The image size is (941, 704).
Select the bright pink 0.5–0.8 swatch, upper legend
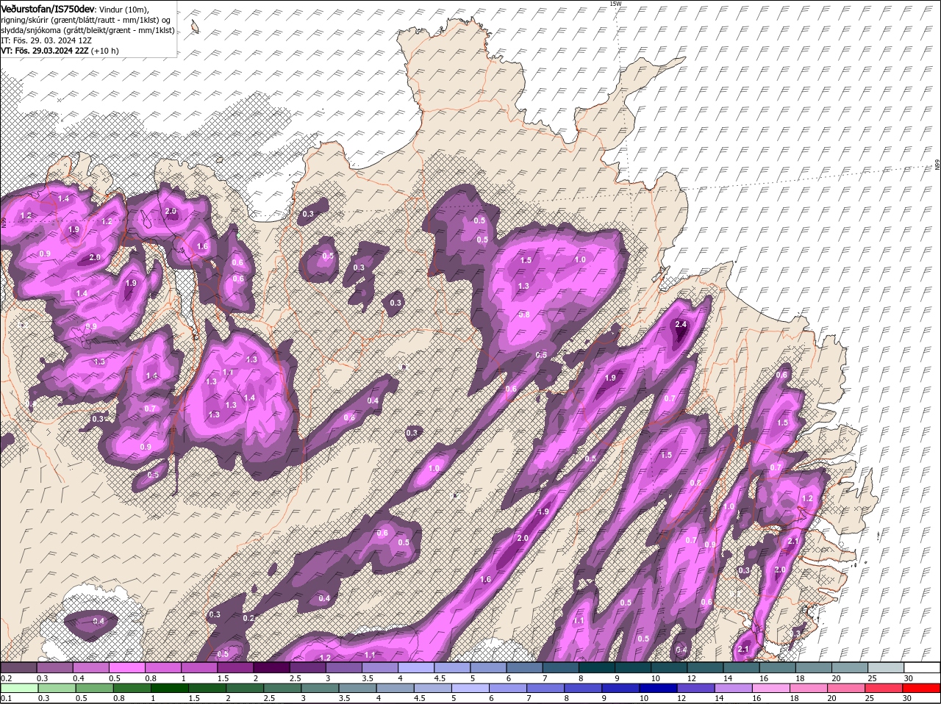pyautogui.click(x=127, y=667)
